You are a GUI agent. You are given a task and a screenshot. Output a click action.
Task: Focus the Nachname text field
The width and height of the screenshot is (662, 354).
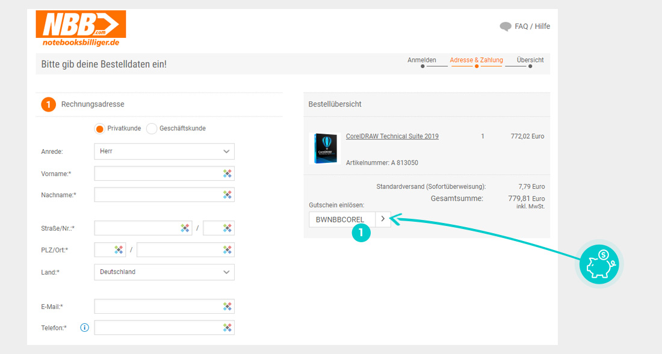click(164, 195)
